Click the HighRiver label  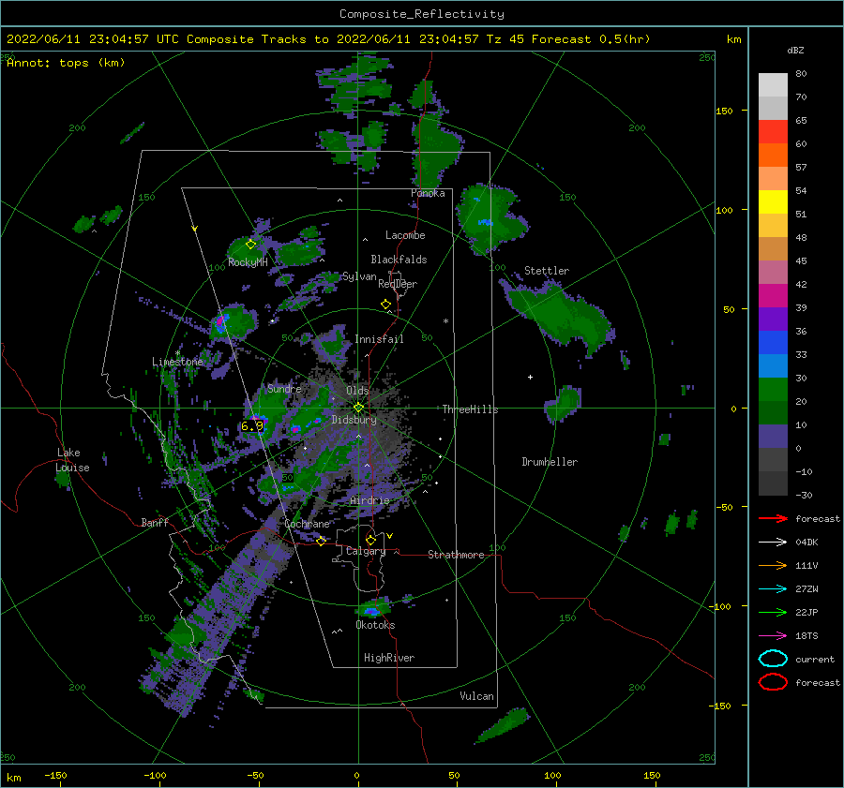coord(389,658)
